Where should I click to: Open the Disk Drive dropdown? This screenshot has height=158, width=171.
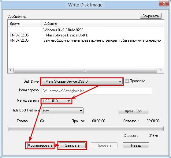(82, 81)
